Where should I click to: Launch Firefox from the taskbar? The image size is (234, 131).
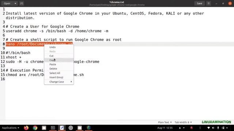pos(26,128)
